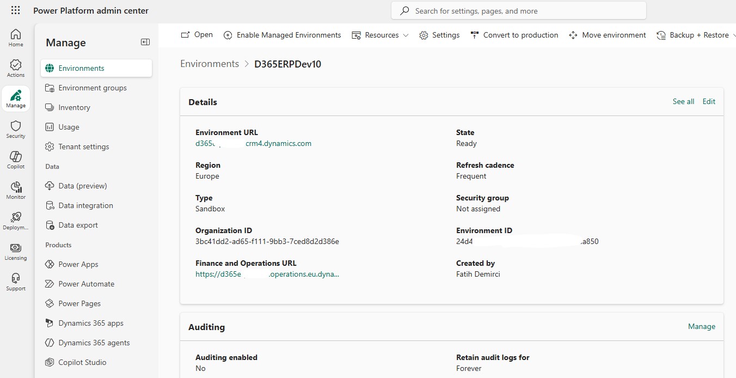The image size is (736, 378).
Task: Select the Environment ID value
Action: 528,241
